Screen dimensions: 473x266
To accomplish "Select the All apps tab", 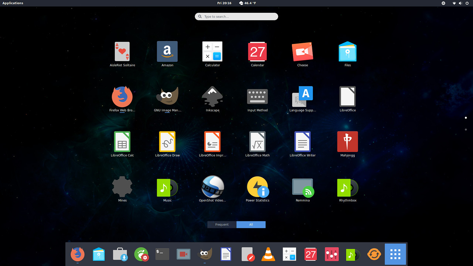I will [251, 225].
